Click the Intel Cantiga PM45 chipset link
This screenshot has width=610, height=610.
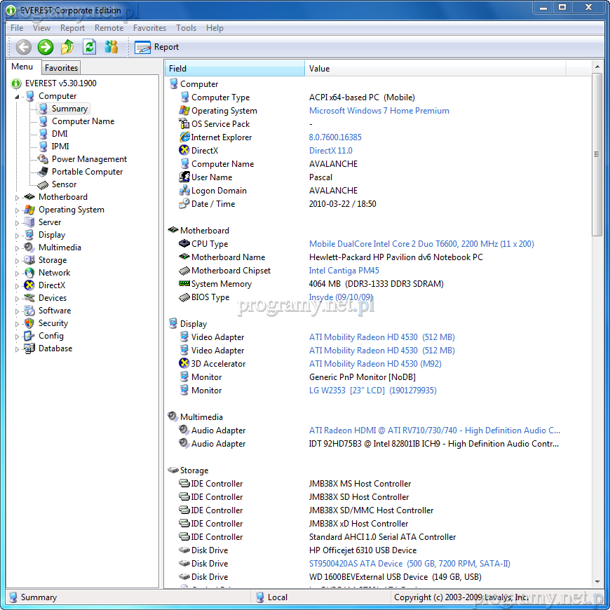pyautogui.click(x=344, y=271)
